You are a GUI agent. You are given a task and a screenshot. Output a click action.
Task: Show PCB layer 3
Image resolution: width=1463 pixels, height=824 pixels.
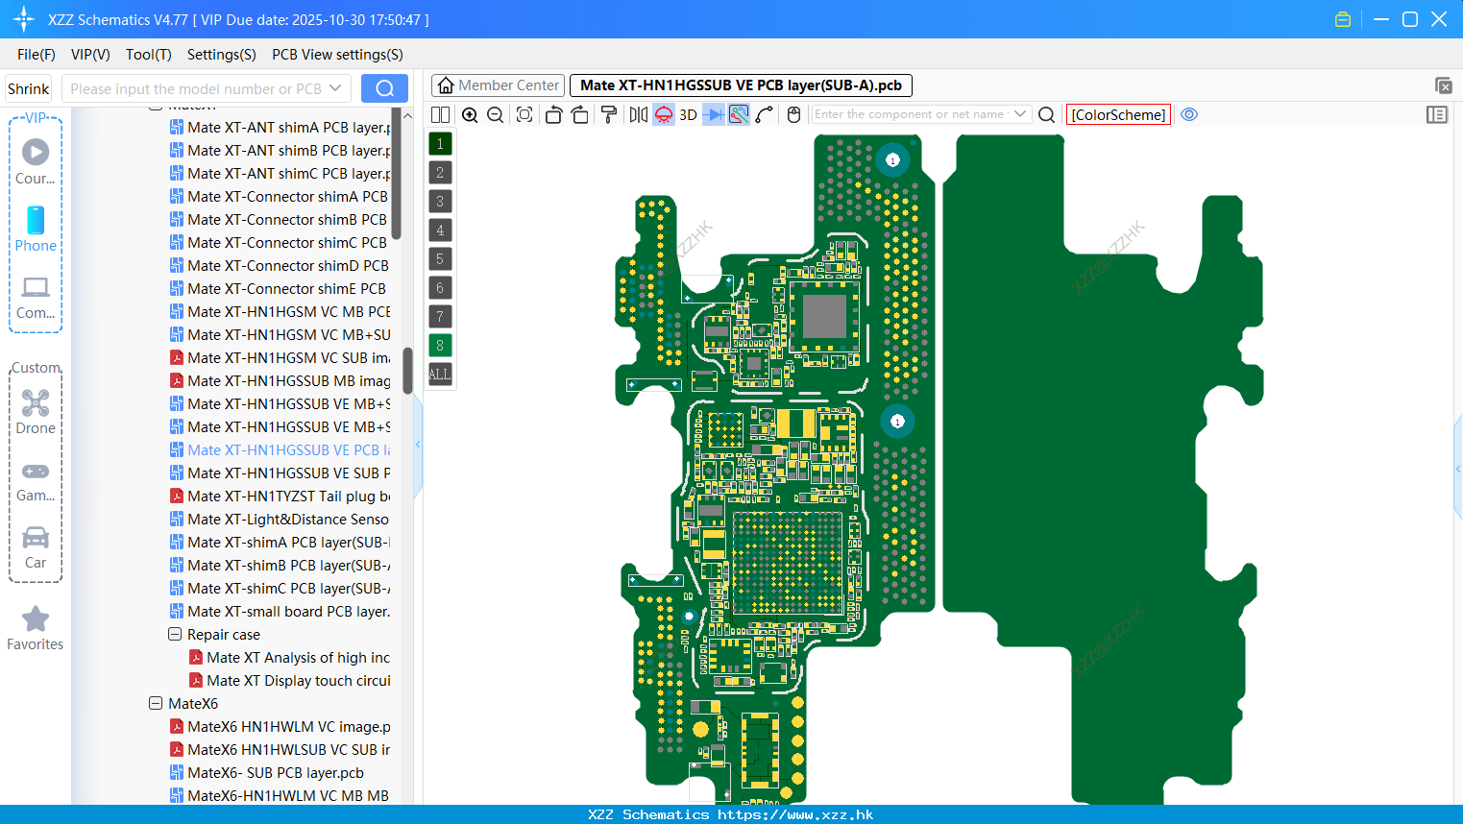[x=440, y=201]
